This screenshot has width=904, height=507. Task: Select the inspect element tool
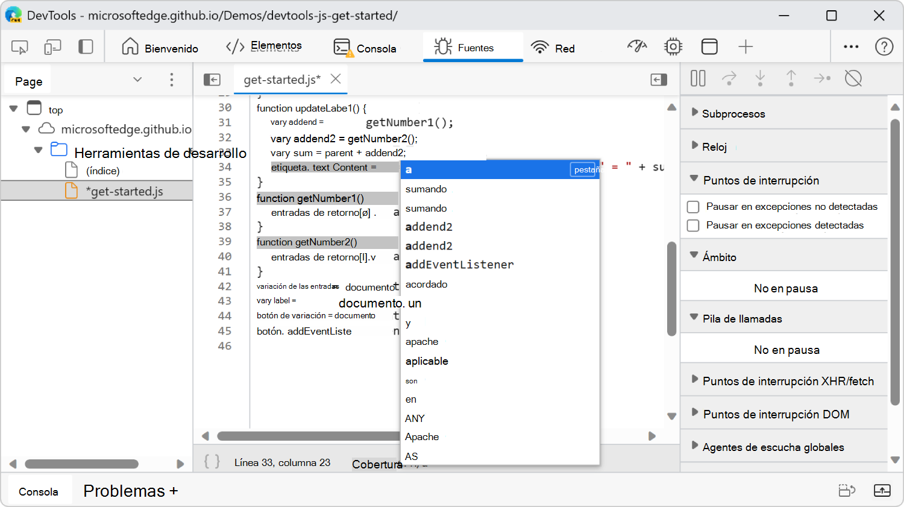coord(19,46)
